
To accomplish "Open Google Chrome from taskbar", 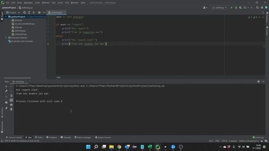I will (x=119, y=147).
